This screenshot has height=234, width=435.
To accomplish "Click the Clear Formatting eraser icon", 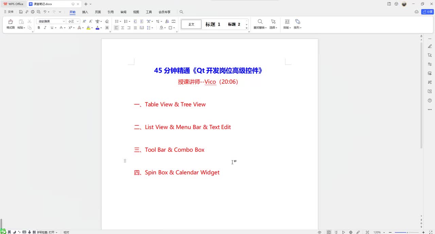I will (x=107, y=21).
